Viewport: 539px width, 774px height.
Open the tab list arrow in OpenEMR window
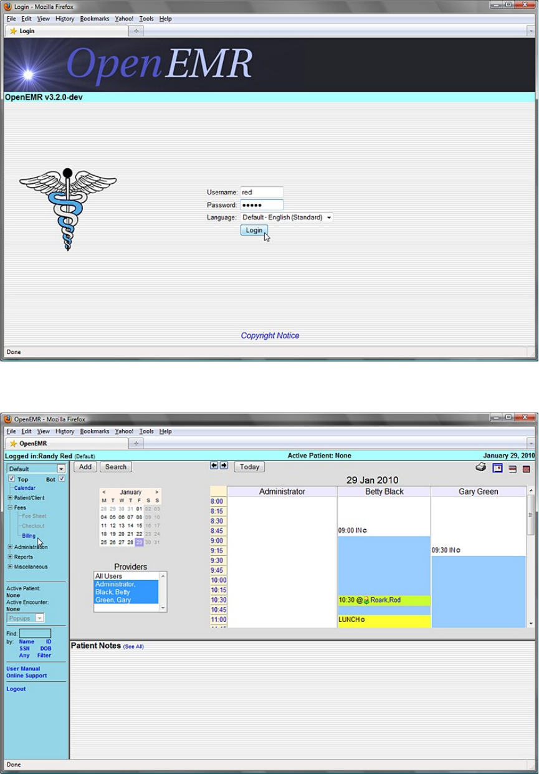531,443
